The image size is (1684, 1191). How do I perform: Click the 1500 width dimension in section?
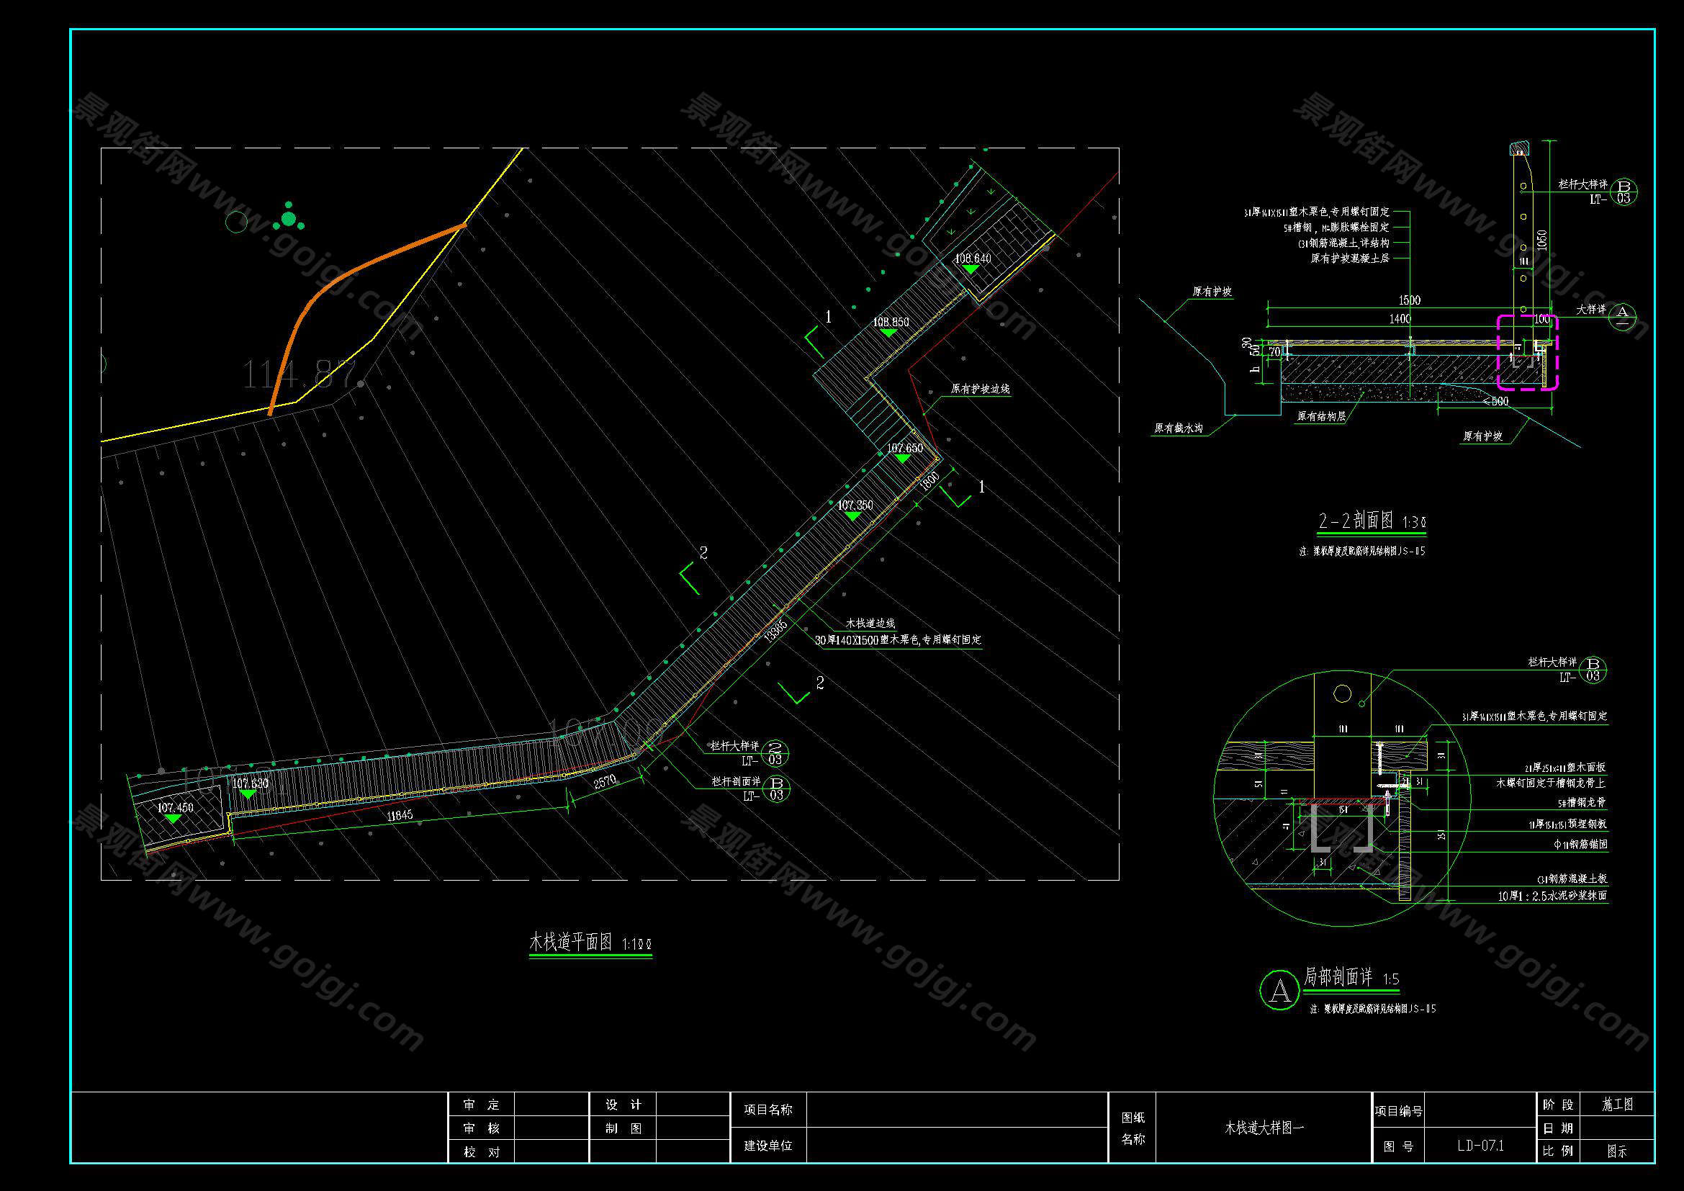click(x=1409, y=300)
